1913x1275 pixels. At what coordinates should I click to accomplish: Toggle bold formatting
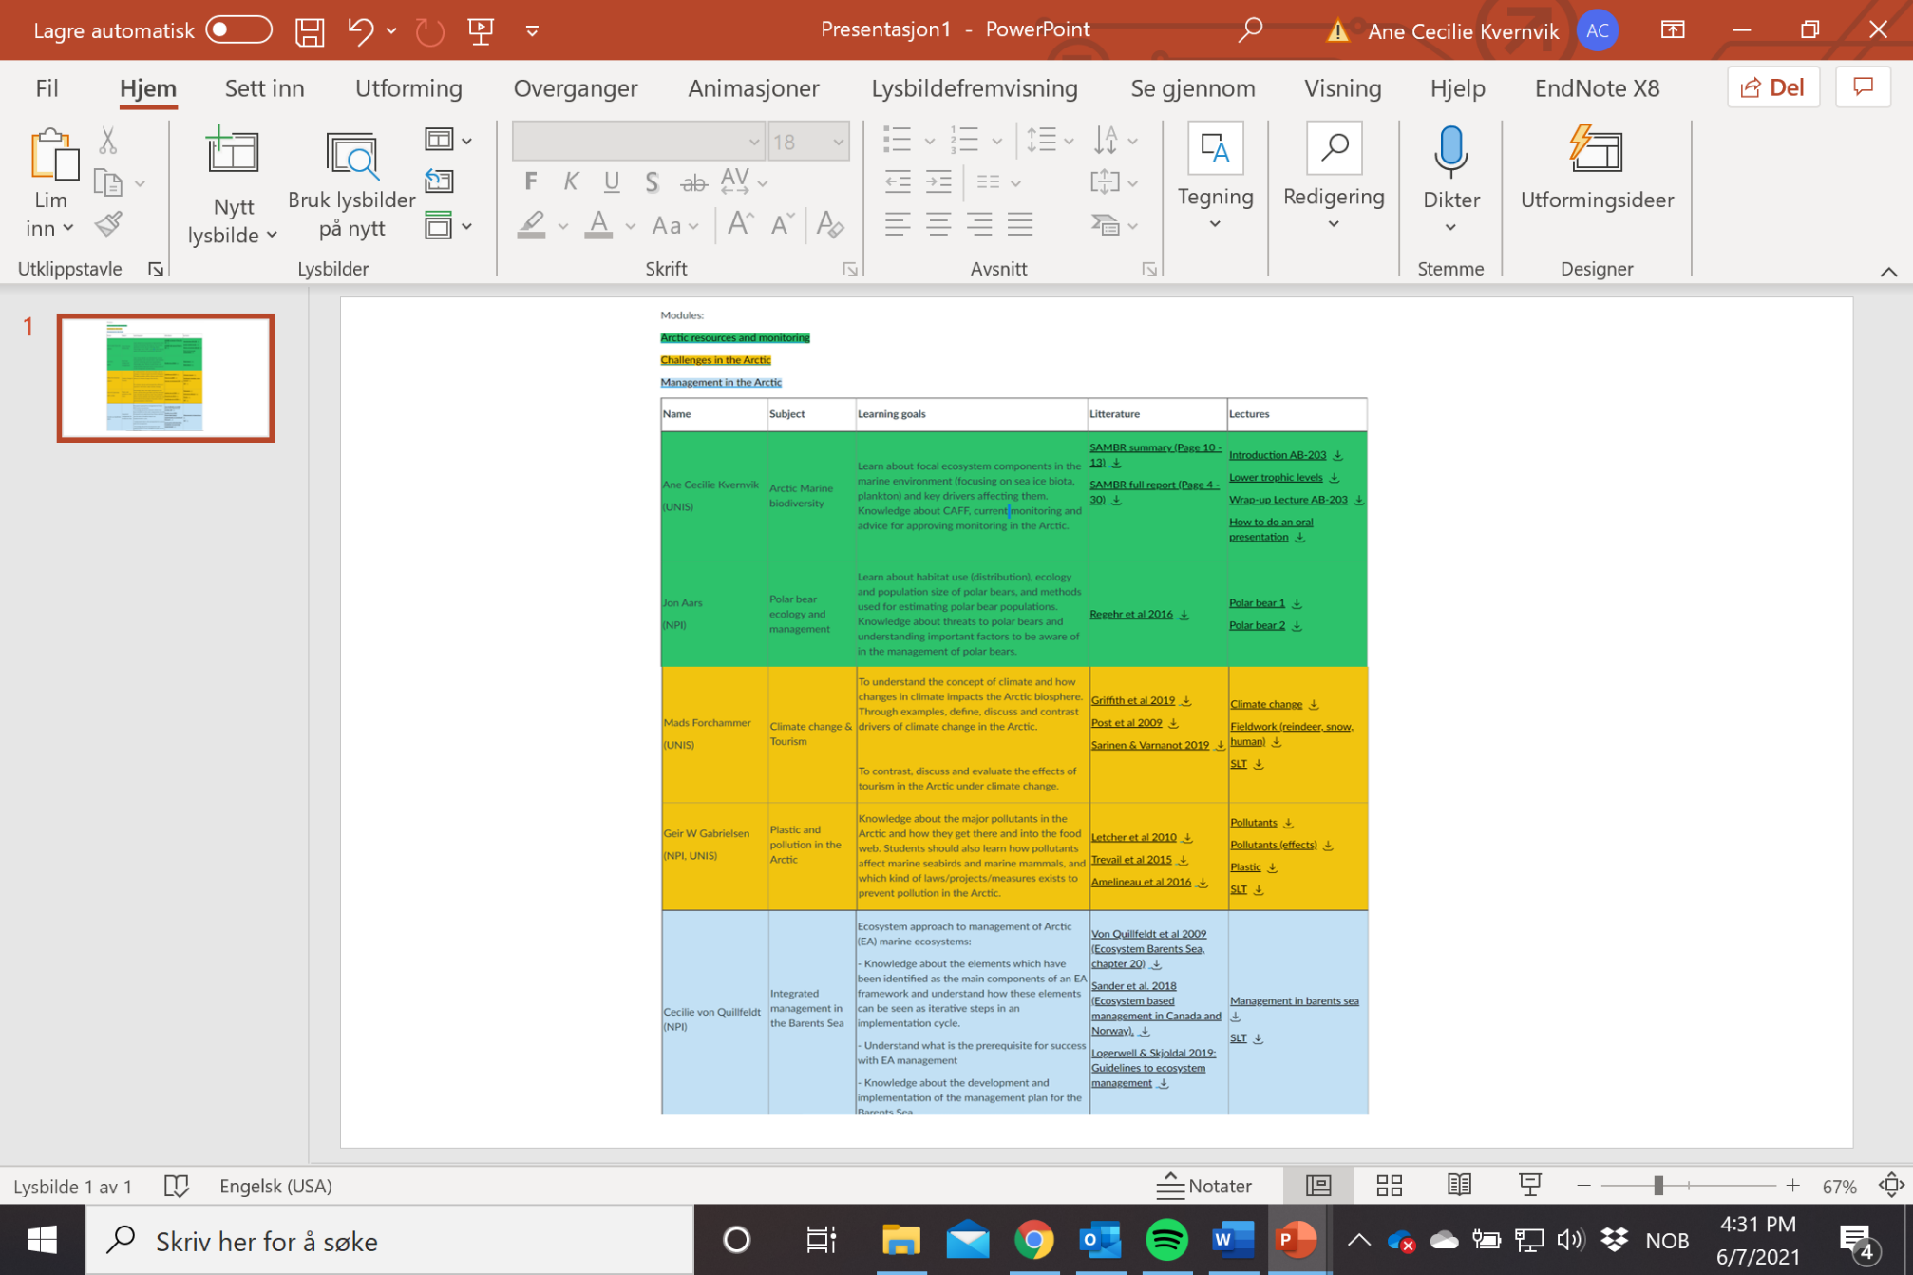530,181
